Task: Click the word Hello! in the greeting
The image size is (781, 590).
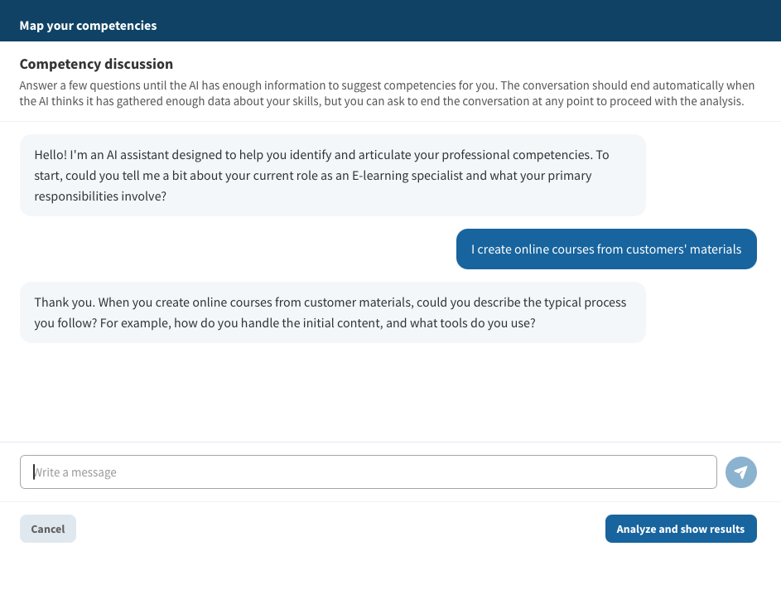Action: click(x=51, y=154)
